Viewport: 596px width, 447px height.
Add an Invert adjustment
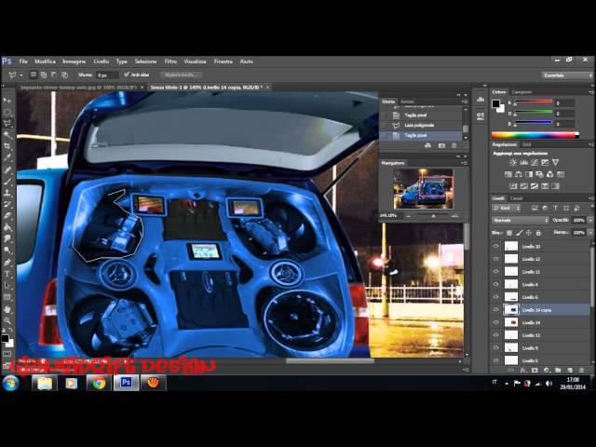(x=513, y=186)
